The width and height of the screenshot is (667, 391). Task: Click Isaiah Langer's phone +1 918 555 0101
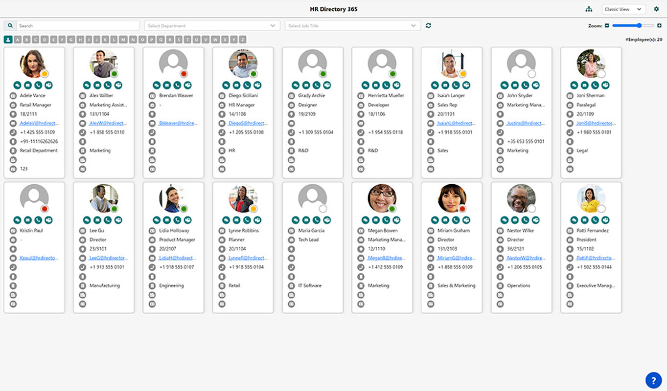(x=455, y=132)
